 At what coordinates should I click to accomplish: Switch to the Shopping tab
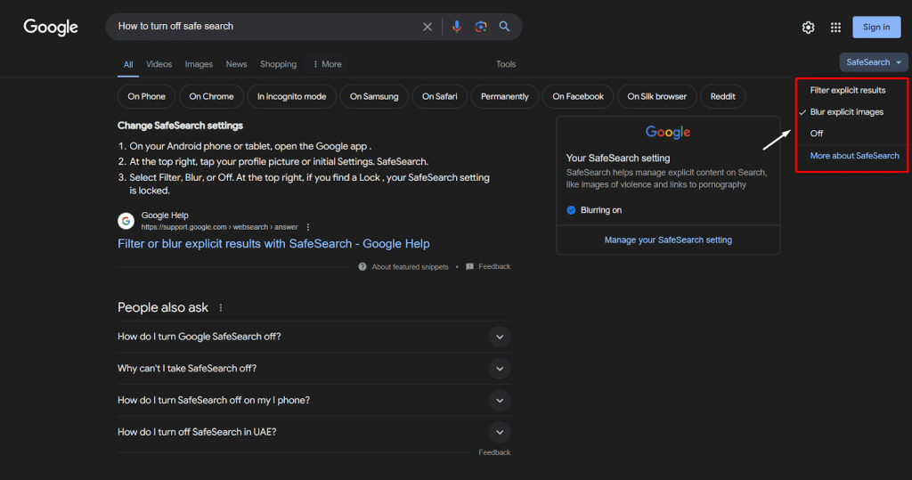tap(278, 64)
